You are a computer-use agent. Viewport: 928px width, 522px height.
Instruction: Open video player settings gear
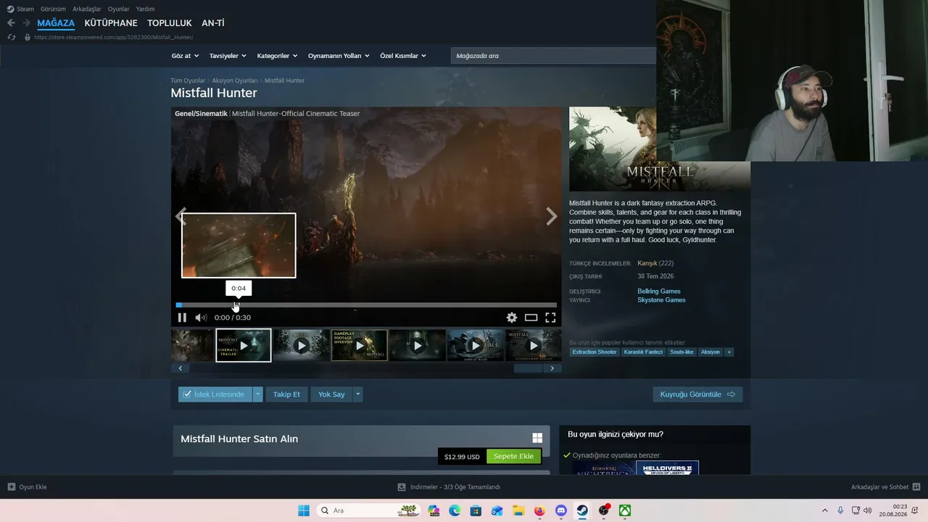[512, 318]
